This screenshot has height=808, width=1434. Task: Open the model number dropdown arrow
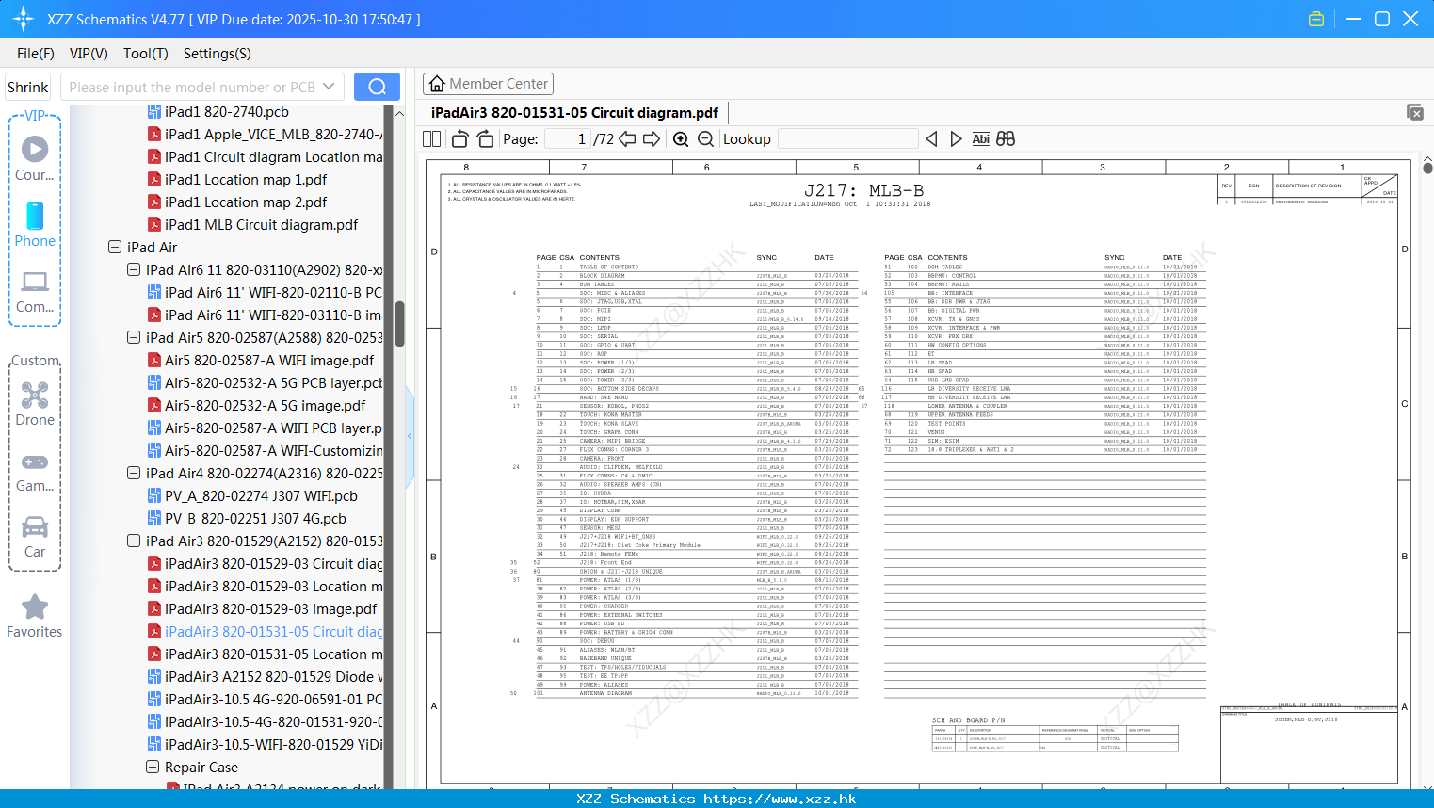[x=329, y=87]
